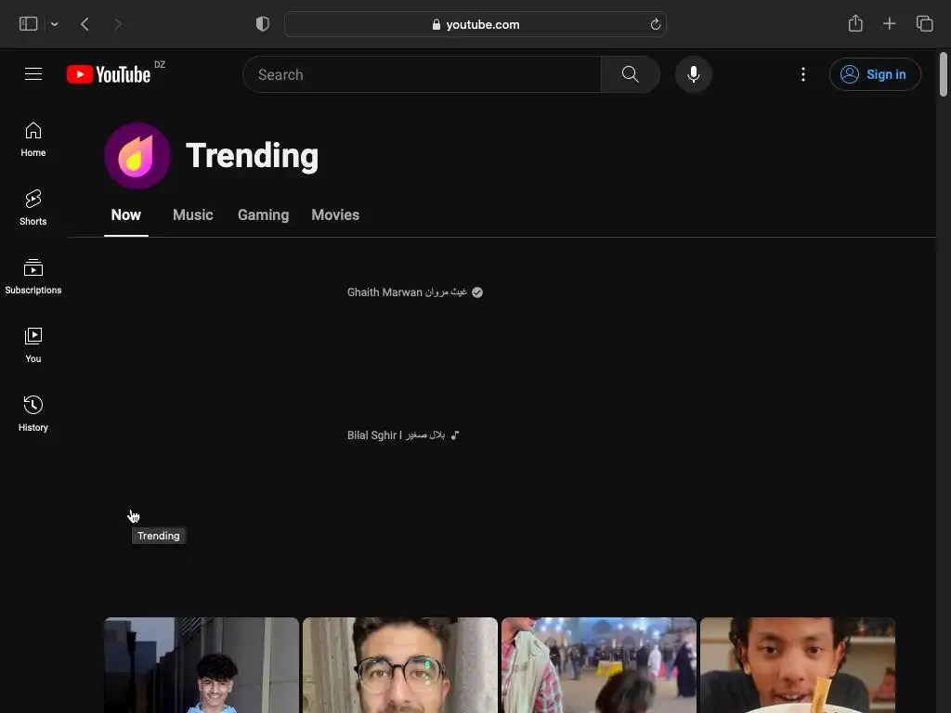The width and height of the screenshot is (951, 713).
Task: Click the page vertical scrollbar
Action: (x=944, y=74)
